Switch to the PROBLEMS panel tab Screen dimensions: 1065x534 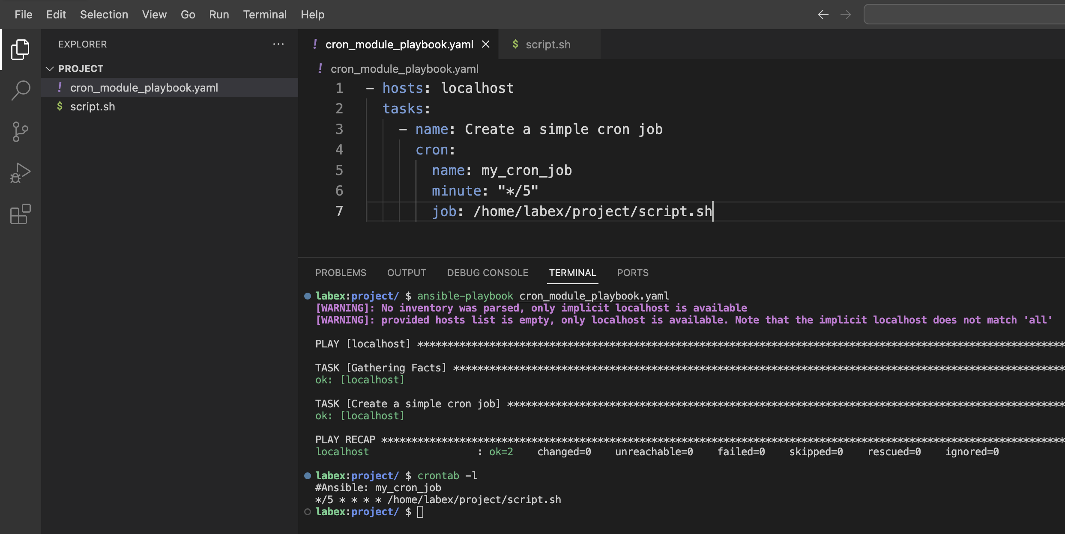click(341, 273)
